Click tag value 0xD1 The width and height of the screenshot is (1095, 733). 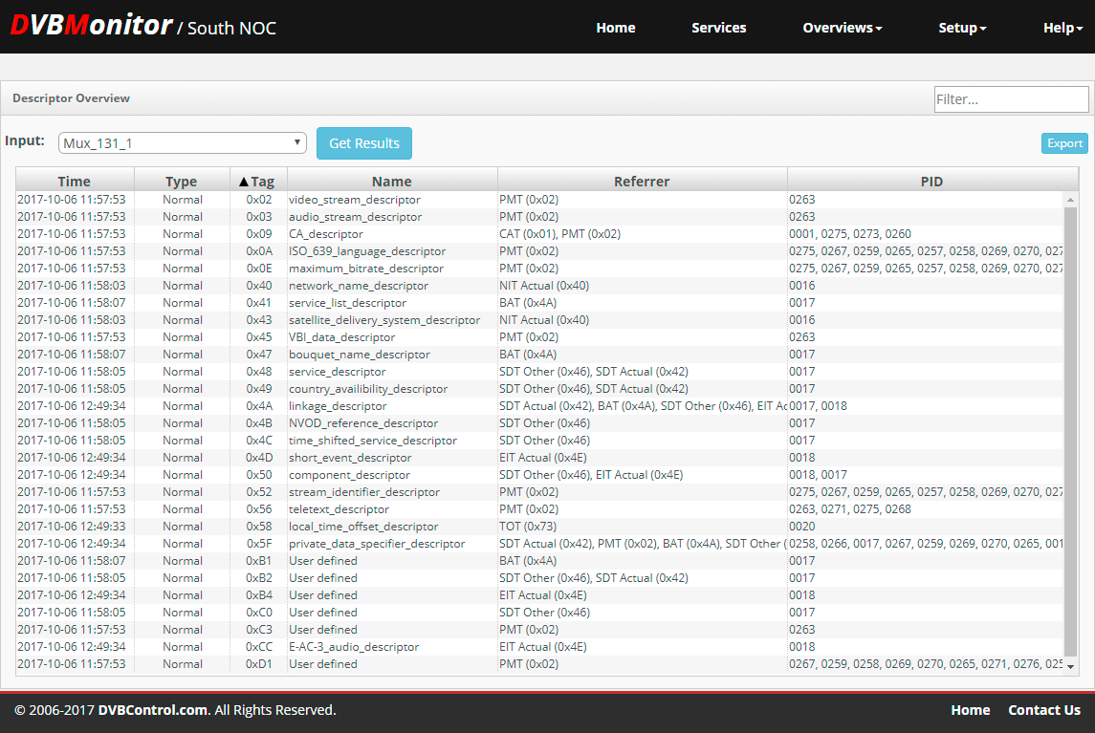pos(258,664)
